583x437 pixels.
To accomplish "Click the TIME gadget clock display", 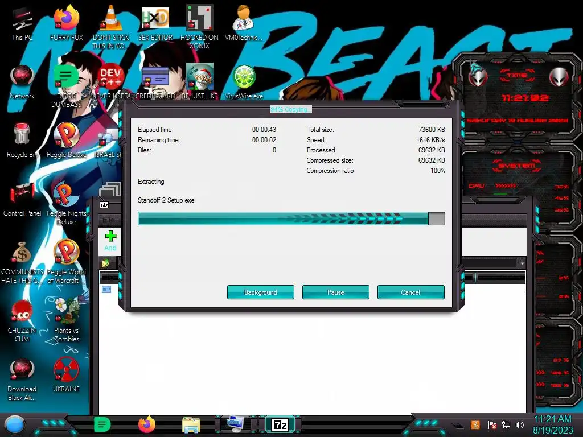I will 524,98.
